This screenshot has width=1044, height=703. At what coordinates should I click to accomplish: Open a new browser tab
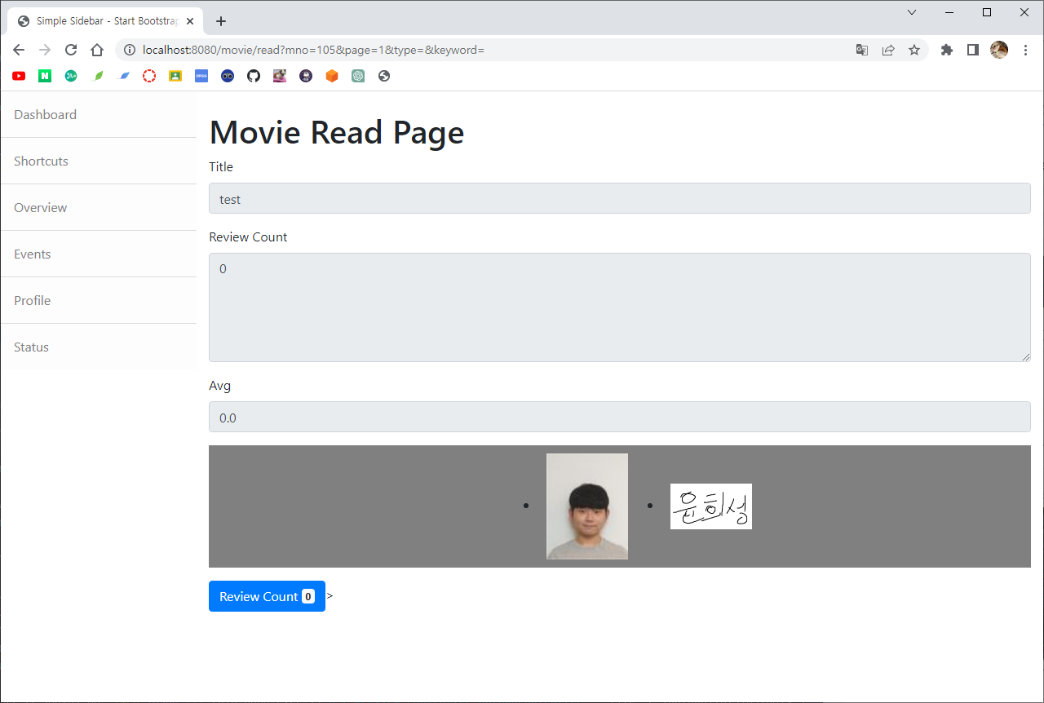click(x=221, y=21)
